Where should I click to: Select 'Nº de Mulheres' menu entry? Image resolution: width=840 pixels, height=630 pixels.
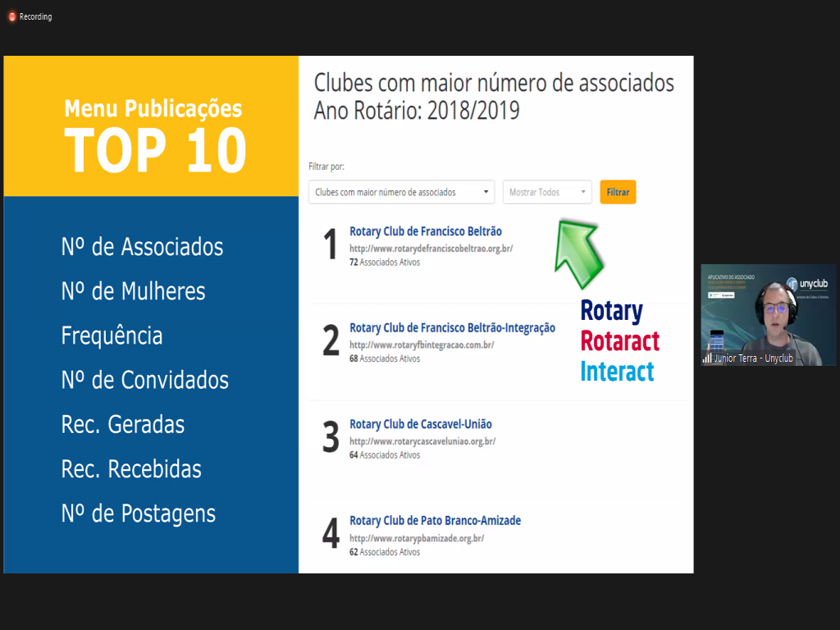133,291
